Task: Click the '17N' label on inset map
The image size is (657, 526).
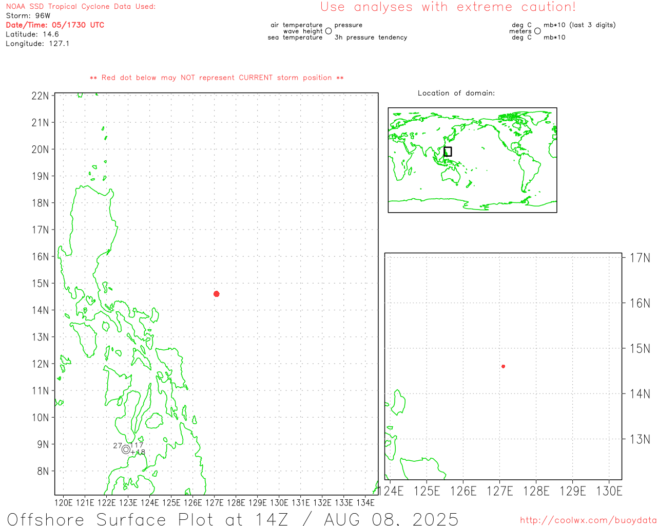Action: pyautogui.click(x=640, y=258)
